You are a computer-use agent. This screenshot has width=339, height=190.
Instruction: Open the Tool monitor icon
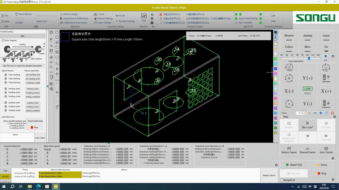pyautogui.click(x=144, y=17)
